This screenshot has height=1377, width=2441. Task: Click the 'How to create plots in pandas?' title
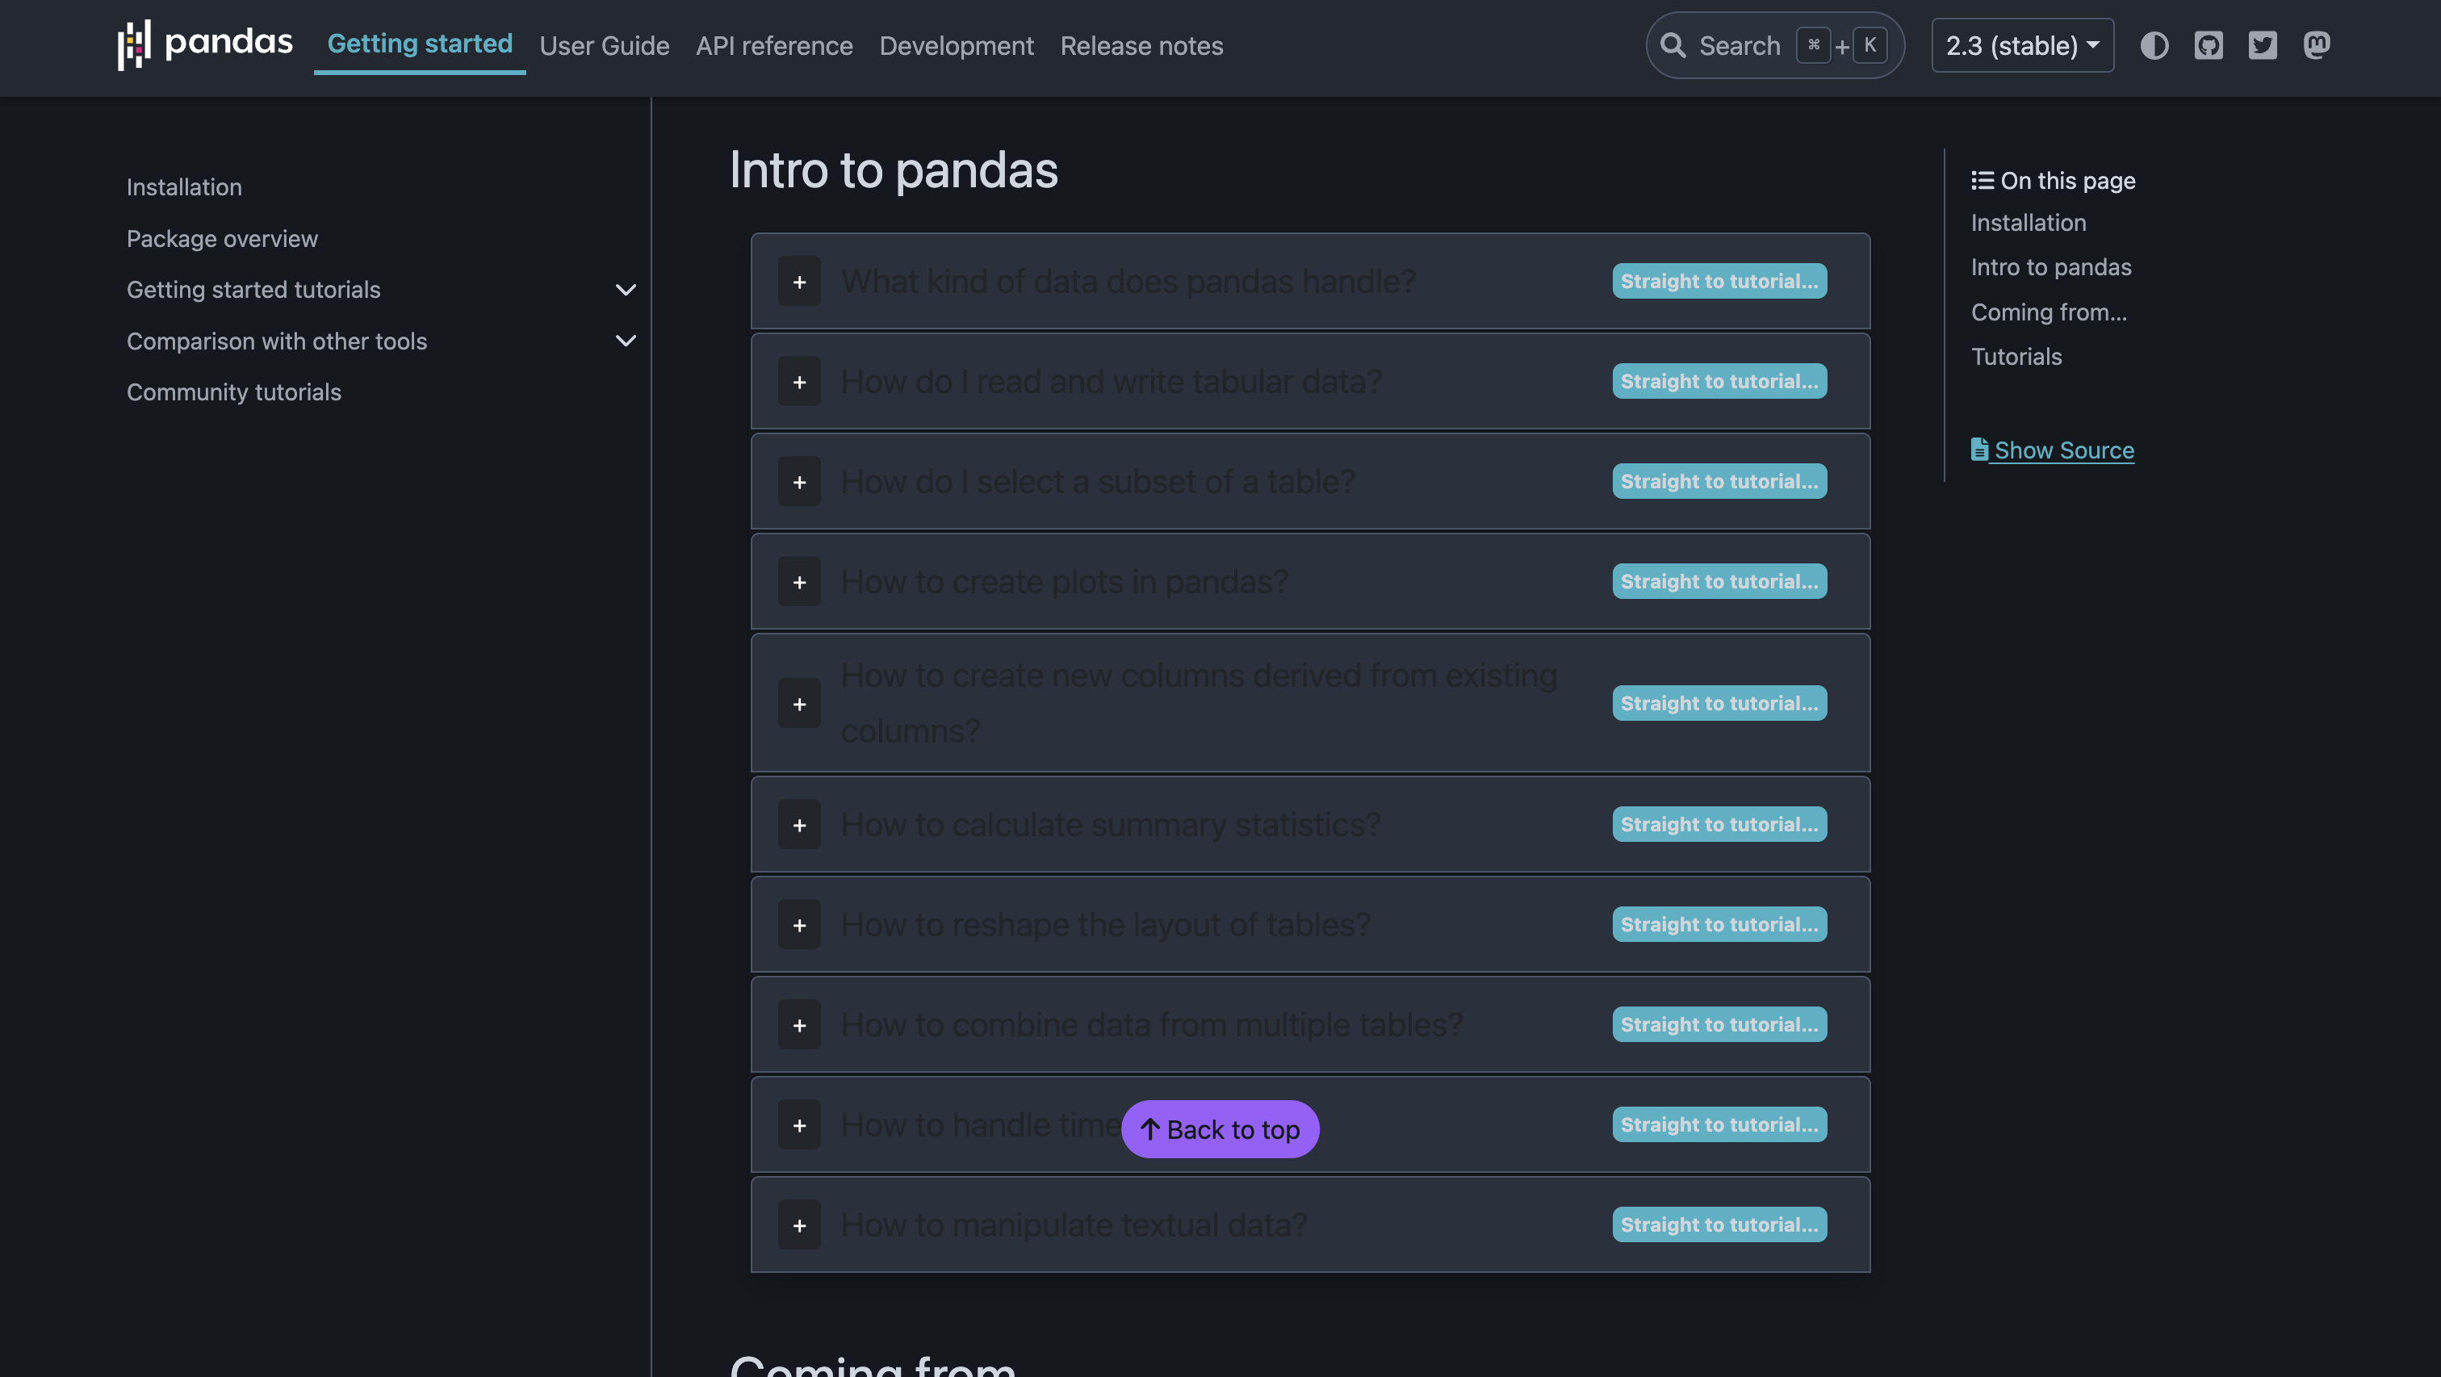(1064, 582)
